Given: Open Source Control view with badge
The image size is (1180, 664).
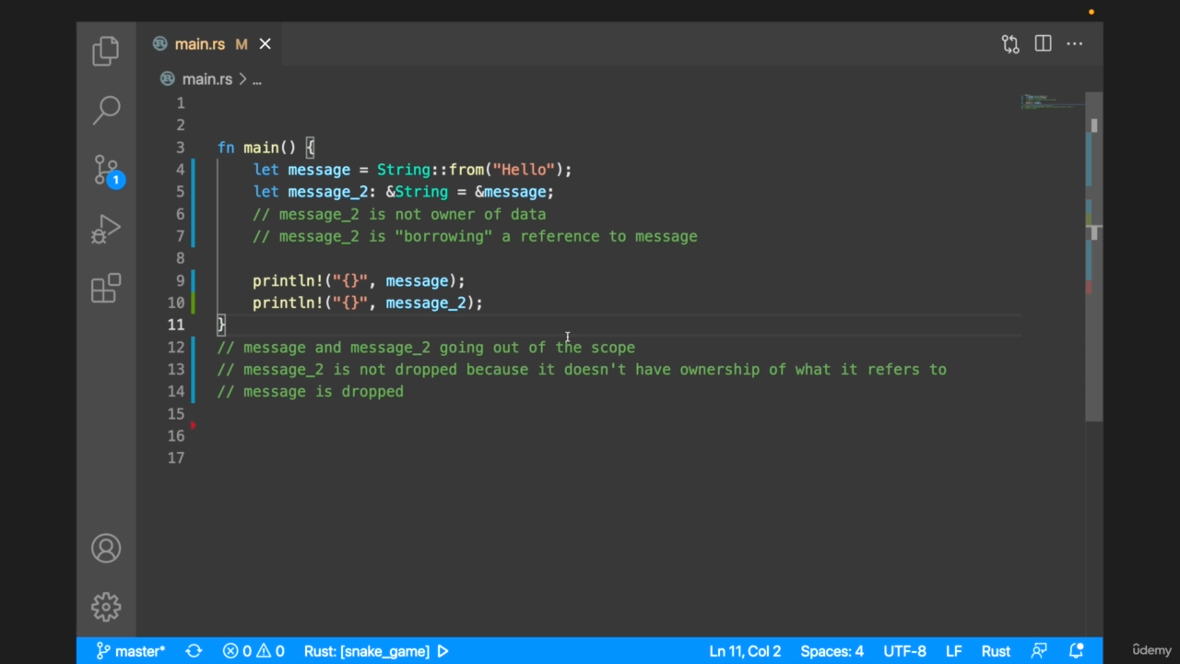Looking at the screenshot, I should pos(106,170).
